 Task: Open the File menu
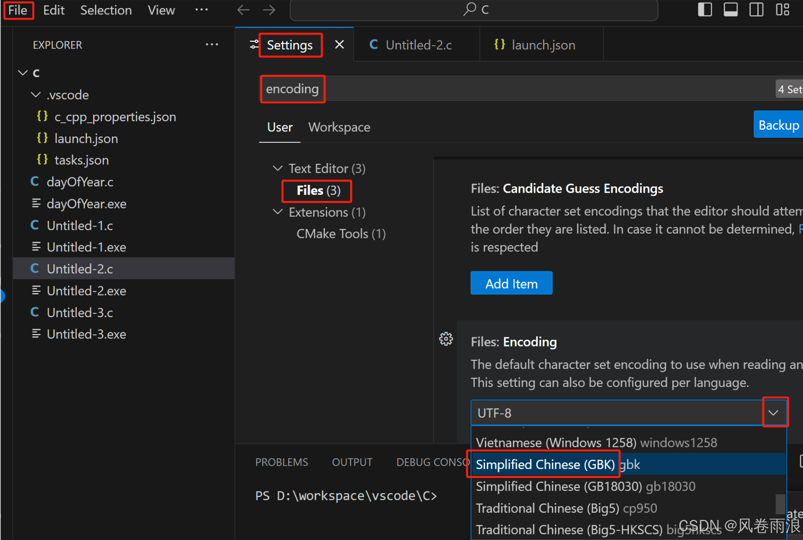pos(18,10)
